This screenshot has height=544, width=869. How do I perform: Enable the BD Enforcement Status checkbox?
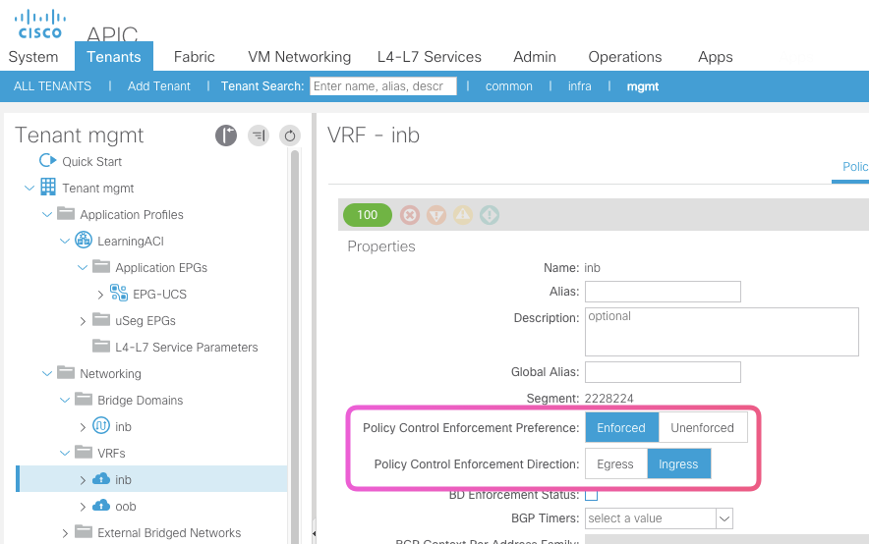(x=592, y=494)
